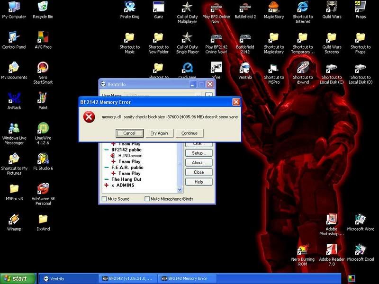Image resolution: width=379 pixels, height=284 pixels.
Task: Click the Ventrilo Close button
Action: (x=199, y=172)
